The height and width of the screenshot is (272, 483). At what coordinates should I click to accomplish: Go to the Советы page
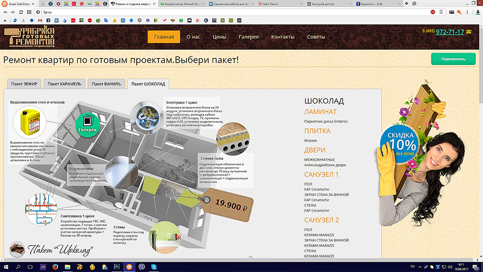point(316,37)
